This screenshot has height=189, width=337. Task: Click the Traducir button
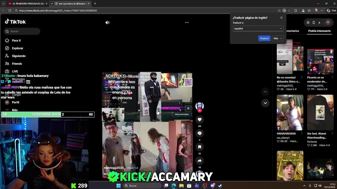point(264,38)
